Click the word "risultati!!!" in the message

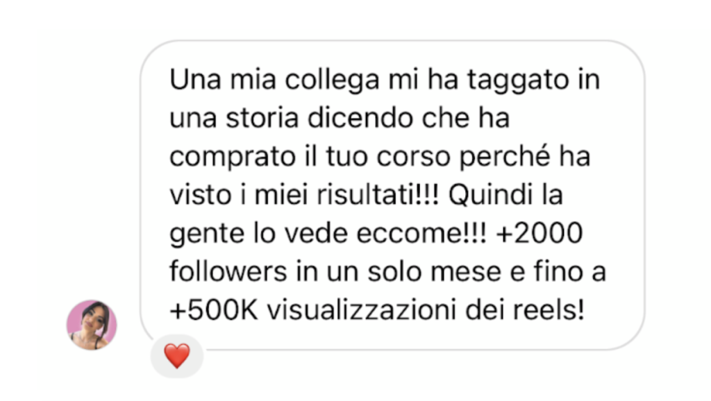[378, 195]
